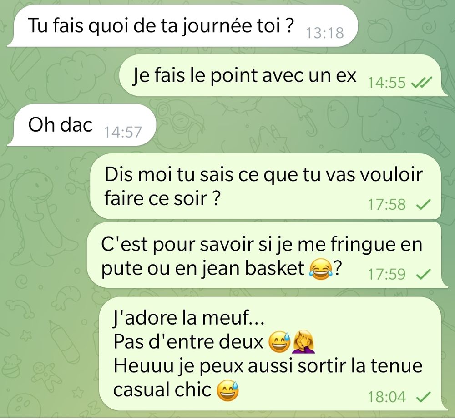Click the checkmark next to 18:04
Image resolution: width=455 pixels, height=419 pixels.
[423, 397]
